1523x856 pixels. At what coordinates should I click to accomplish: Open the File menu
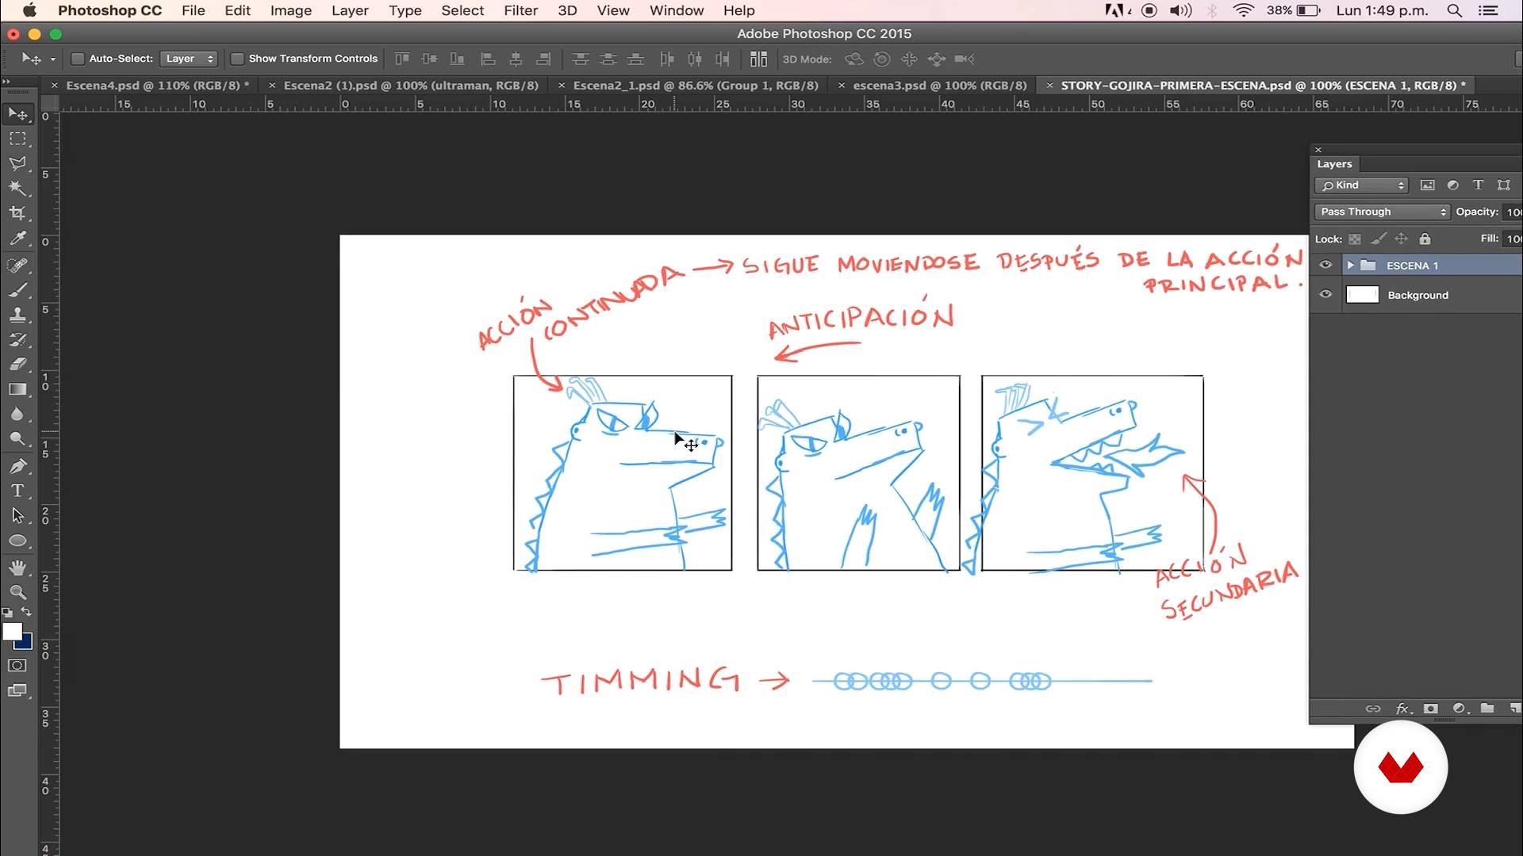(193, 10)
